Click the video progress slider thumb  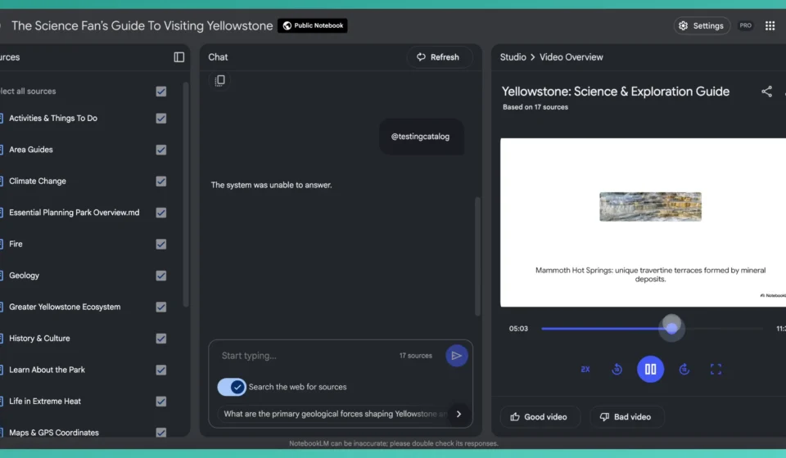(x=671, y=328)
